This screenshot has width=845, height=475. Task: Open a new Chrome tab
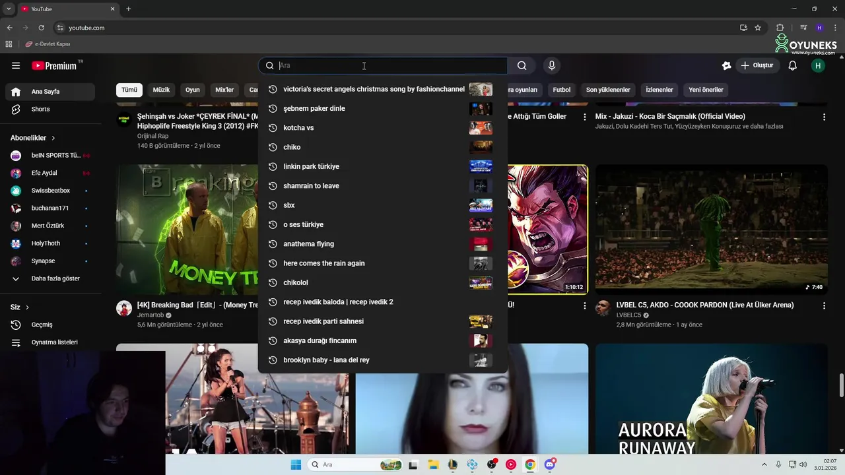pyautogui.click(x=128, y=9)
